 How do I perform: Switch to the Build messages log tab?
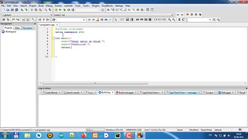(126, 93)
